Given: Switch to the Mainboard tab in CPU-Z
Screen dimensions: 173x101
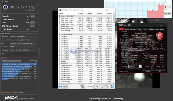Looking at the screenshot, I should 133,29.
